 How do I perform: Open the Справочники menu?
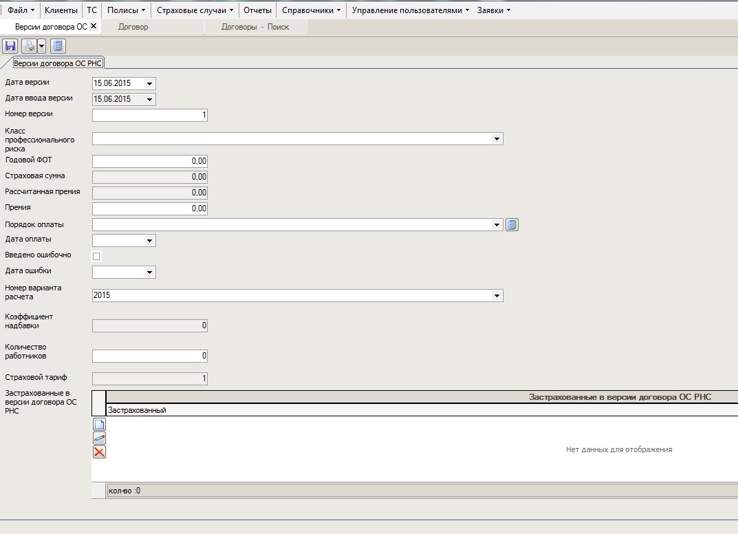311,10
